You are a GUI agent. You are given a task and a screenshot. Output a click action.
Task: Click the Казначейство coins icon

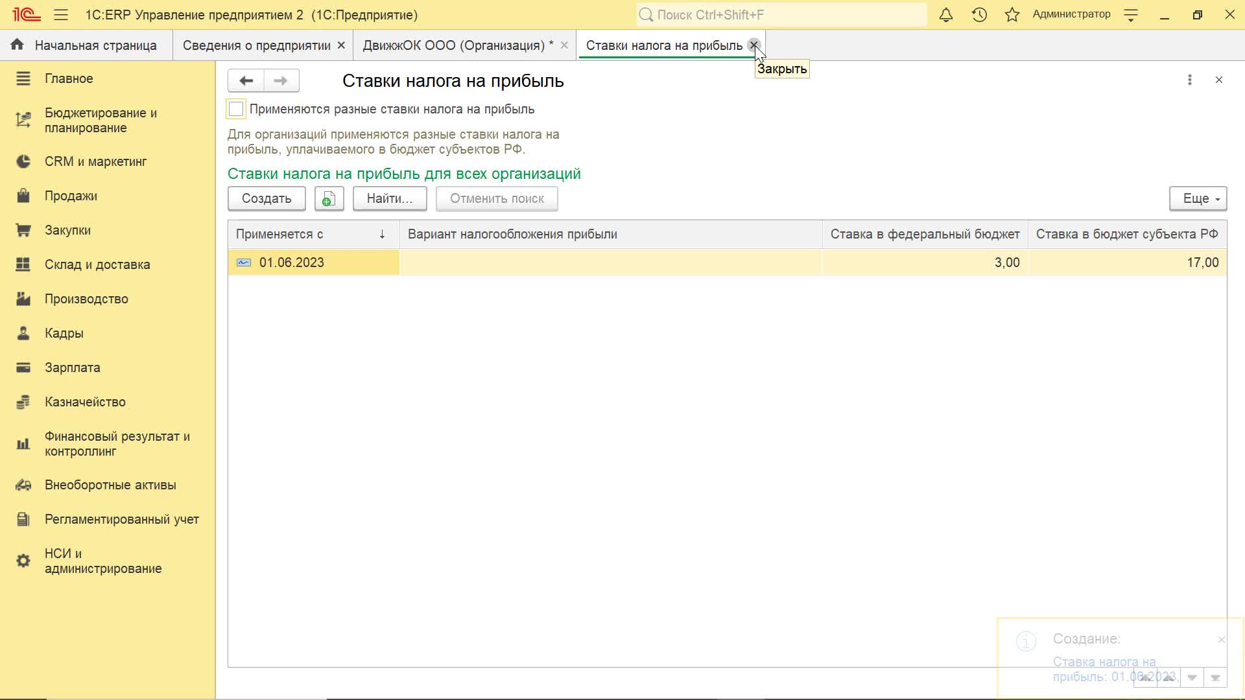(23, 402)
